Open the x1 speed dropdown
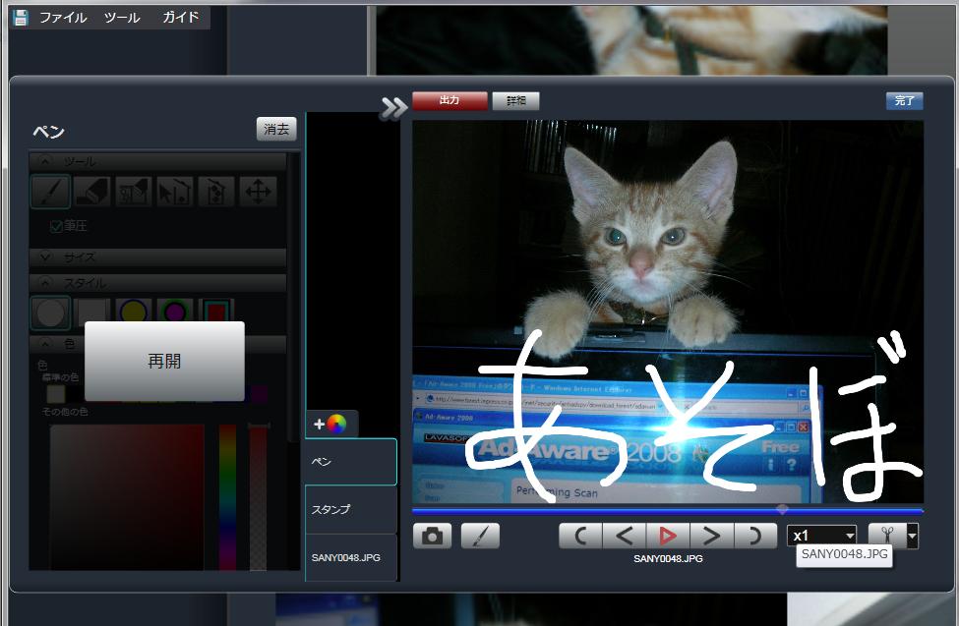The width and height of the screenshot is (959, 626). point(821,537)
